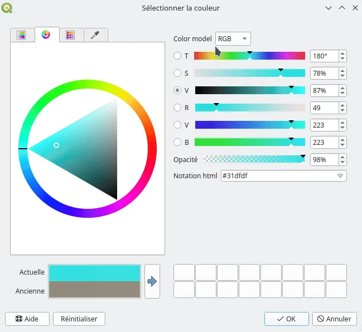The height and width of the screenshot is (332, 362).
Task: Click the blue arrow add-to-swatches button
Action: pyautogui.click(x=152, y=281)
